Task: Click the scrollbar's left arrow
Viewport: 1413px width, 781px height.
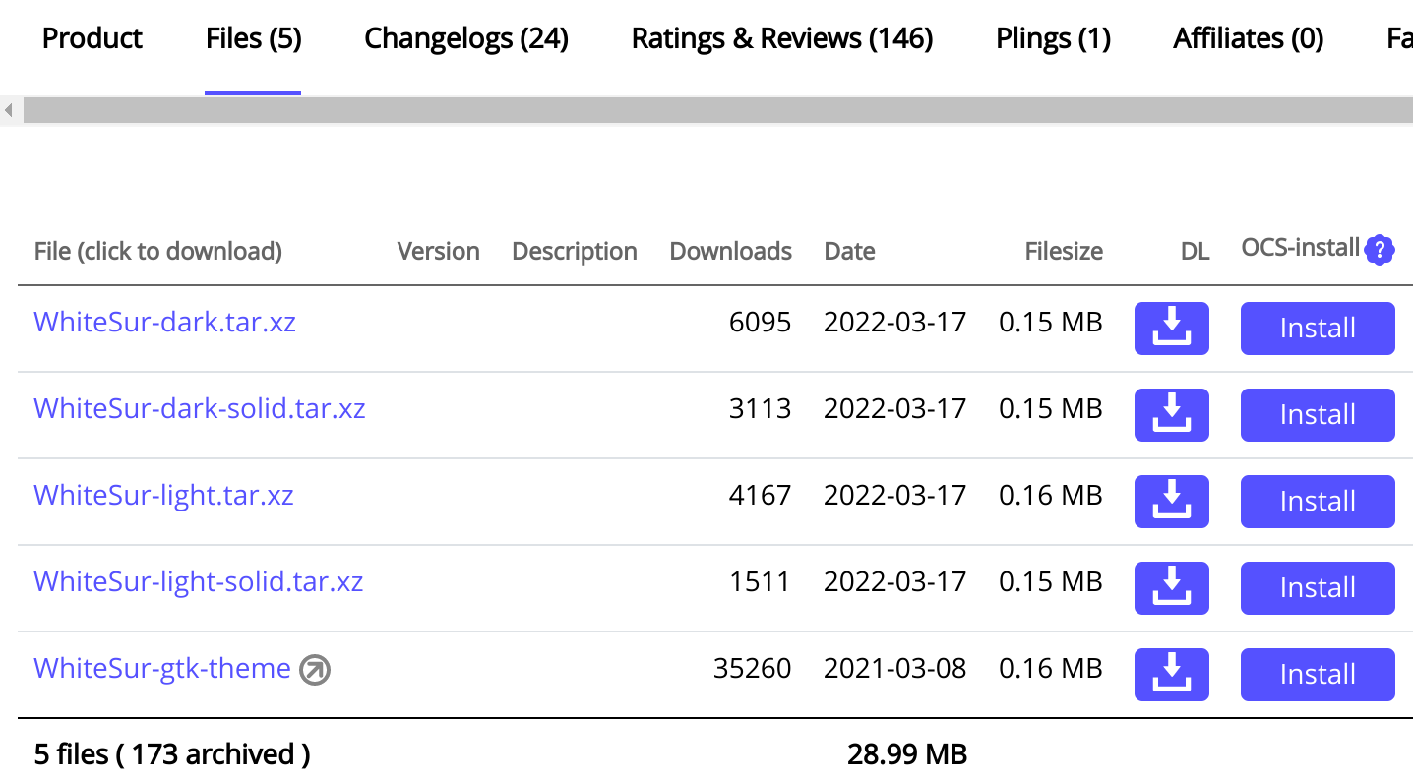Action: [x=9, y=110]
